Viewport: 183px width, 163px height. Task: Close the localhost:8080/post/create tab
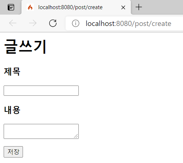coord(123,8)
